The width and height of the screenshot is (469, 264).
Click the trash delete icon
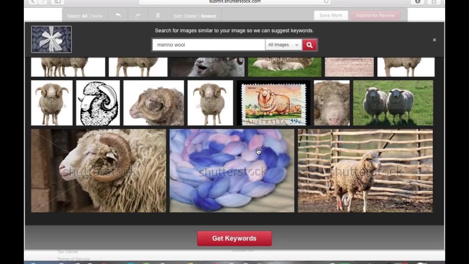tap(158, 15)
